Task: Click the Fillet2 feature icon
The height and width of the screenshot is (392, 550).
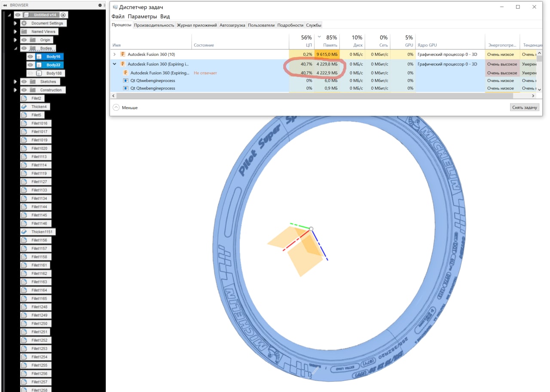Action: coord(24,98)
